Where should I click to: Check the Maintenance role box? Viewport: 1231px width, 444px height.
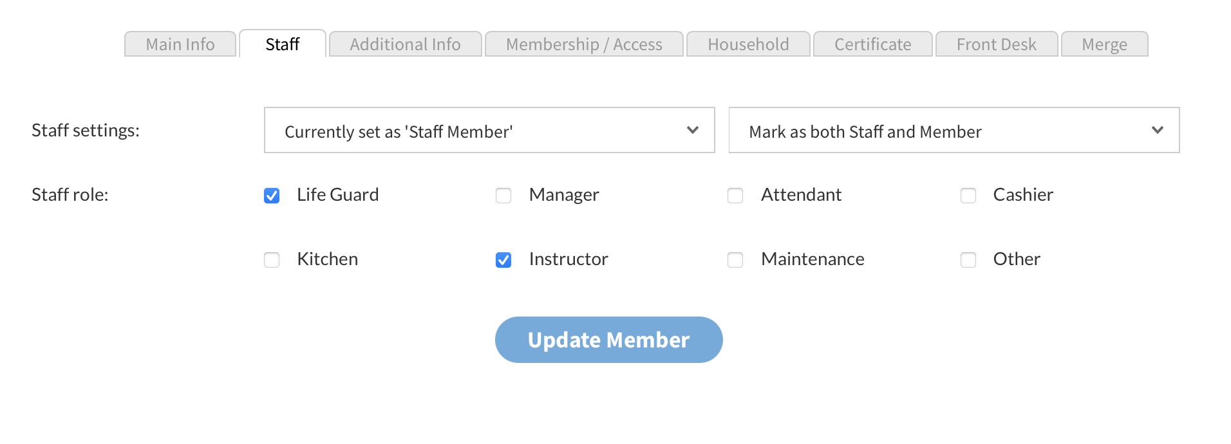pos(735,260)
